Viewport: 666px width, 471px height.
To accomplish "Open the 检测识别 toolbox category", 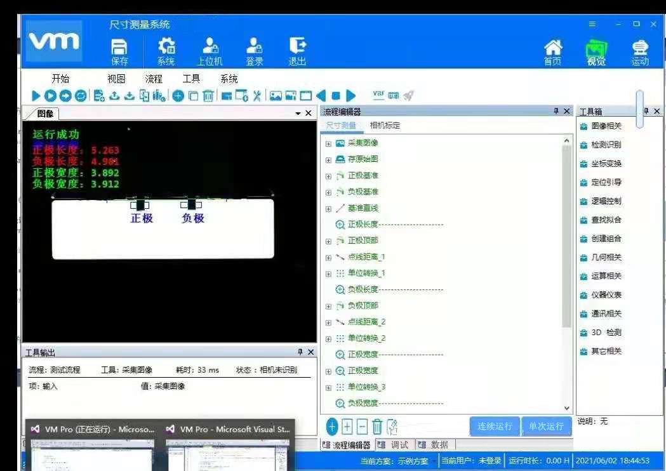I will pos(601,145).
